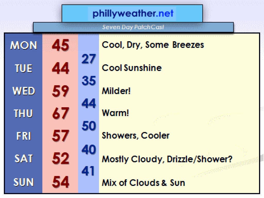264x198 pixels.
Task: Click the "Mostly Cloudy, Drizzle/Shower?" text
Action: (167, 159)
